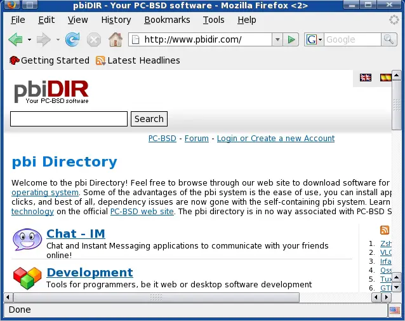Image resolution: width=405 pixels, height=321 pixels.
Task: Click the pbiDIR site logo
Action: 51,92
